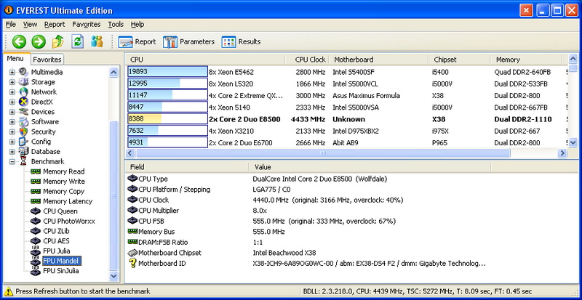Select Memory Read benchmark
The image size is (582, 300).
[x=63, y=171]
